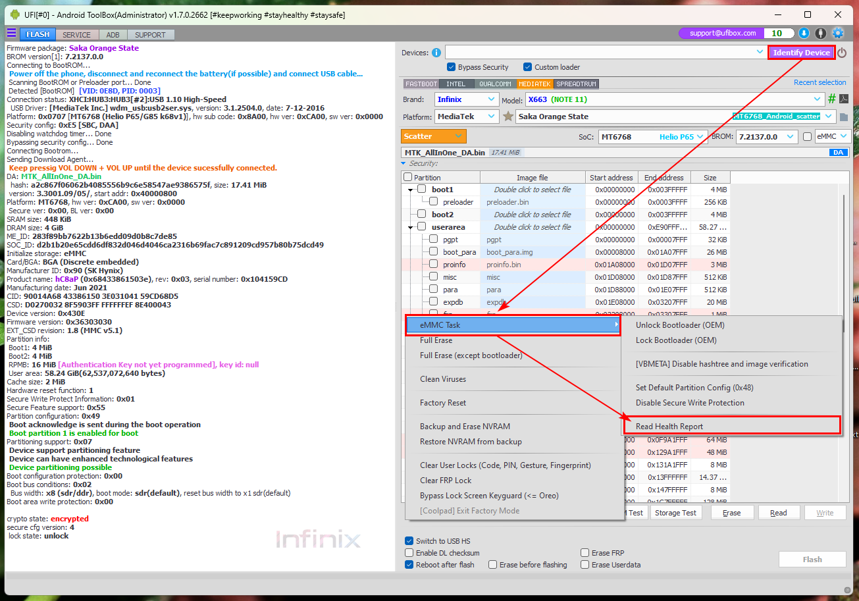Image resolution: width=859 pixels, height=601 pixels.
Task: Check the select-all Partition header checkbox
Action: point(408,177)
